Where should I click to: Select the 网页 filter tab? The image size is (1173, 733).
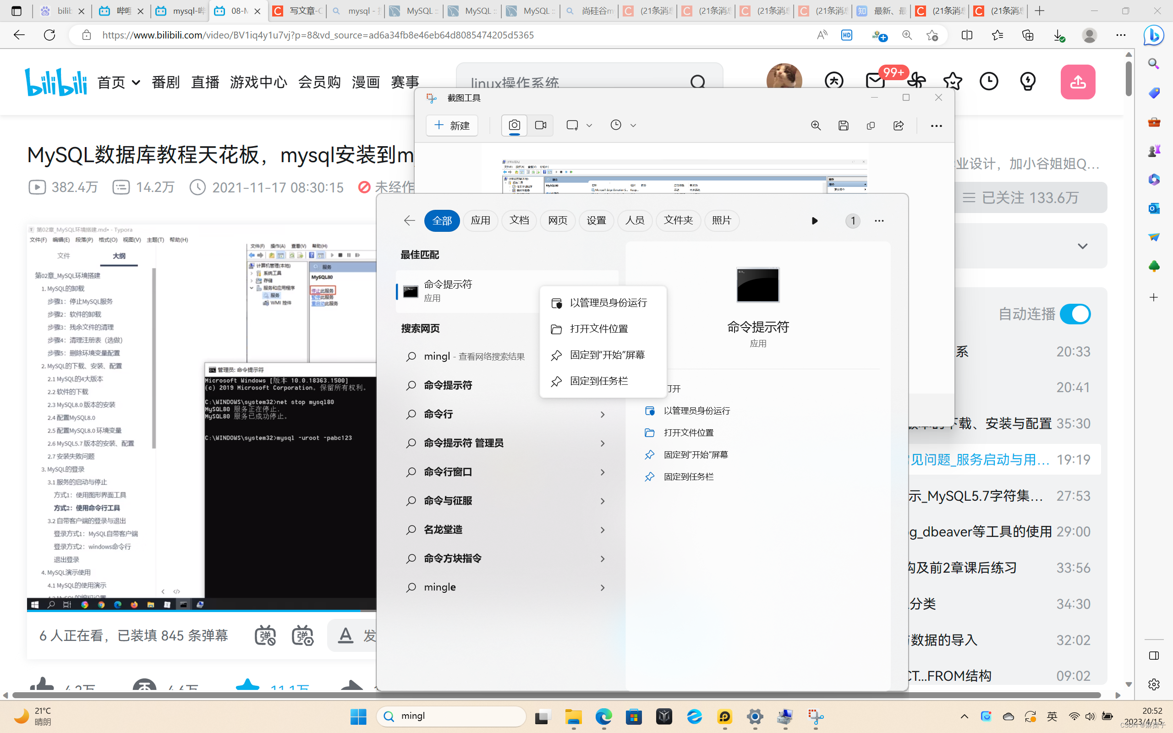pos(558,220)
